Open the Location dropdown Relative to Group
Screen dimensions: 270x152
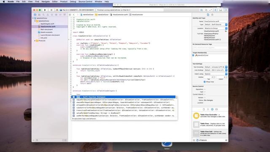click(x=216, y=28)
